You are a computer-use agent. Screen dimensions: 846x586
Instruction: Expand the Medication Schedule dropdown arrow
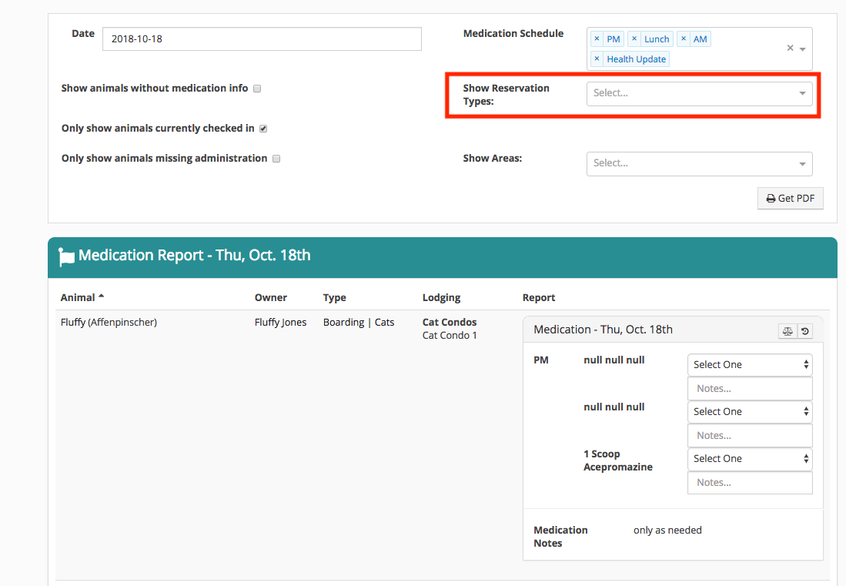pos(802,48)
